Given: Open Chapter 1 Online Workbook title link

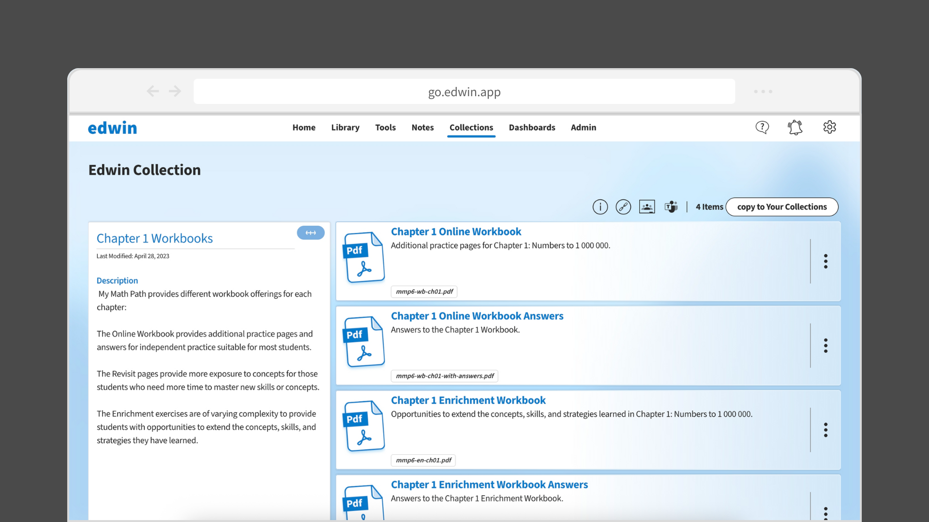Looking at the screenshot, I should coord(456,232).
